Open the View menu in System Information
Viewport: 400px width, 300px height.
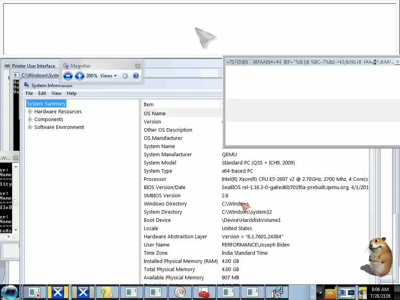pyautogui.click(x=56, y=93)
